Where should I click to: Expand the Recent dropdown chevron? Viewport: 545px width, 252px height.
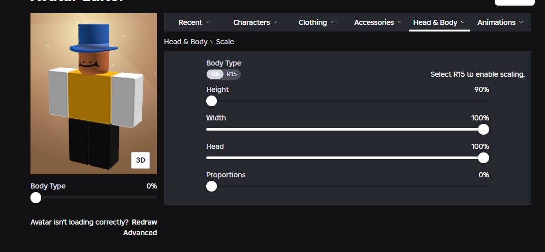(207, 22)
